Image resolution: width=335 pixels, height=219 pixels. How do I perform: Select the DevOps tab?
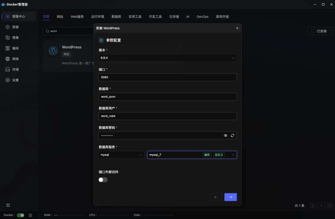click(203, 17)
